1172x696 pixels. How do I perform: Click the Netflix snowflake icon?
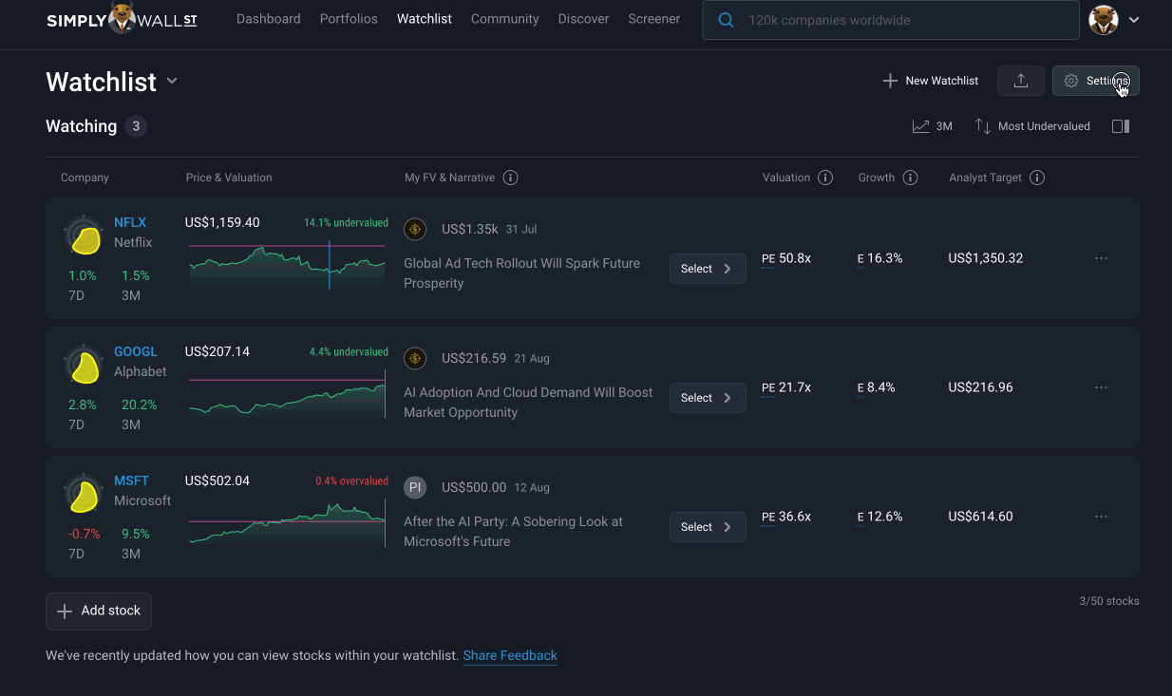tap(85, 238)
